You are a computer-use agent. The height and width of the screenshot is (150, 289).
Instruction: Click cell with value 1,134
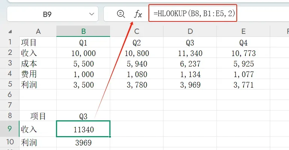click(190, 74)
